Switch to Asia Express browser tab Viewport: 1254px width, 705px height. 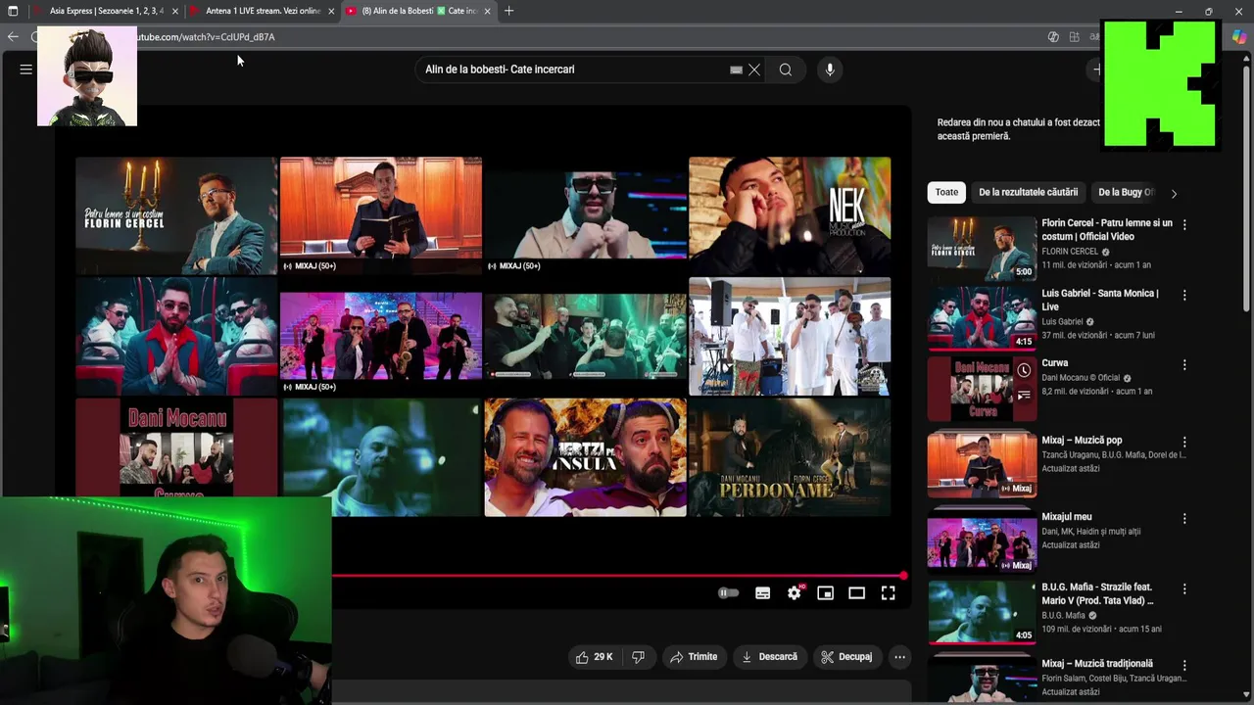click(x=106, y=11)
